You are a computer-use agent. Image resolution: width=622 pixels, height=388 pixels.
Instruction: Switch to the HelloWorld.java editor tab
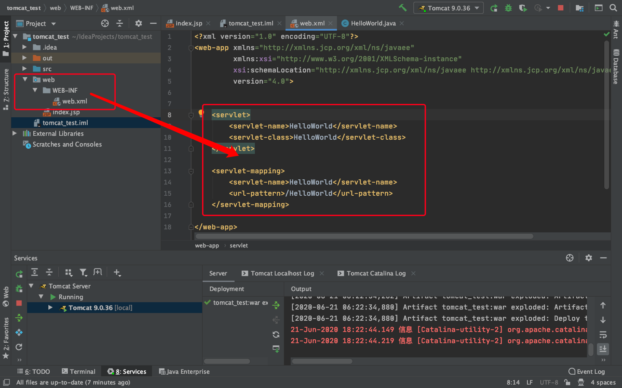coord(373,23)
